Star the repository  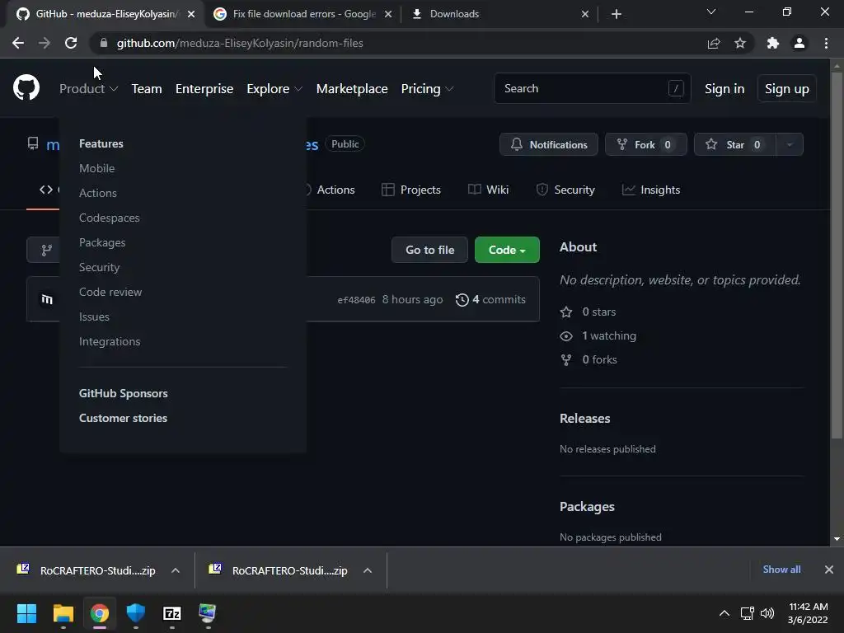coord(735,144)
